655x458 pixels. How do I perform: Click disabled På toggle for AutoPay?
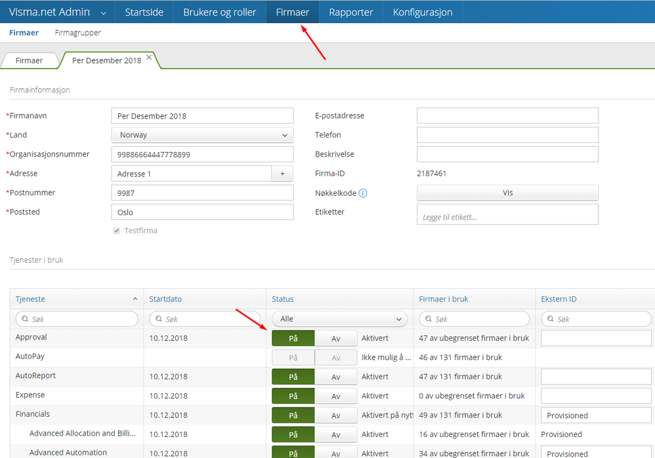[293, 357]
